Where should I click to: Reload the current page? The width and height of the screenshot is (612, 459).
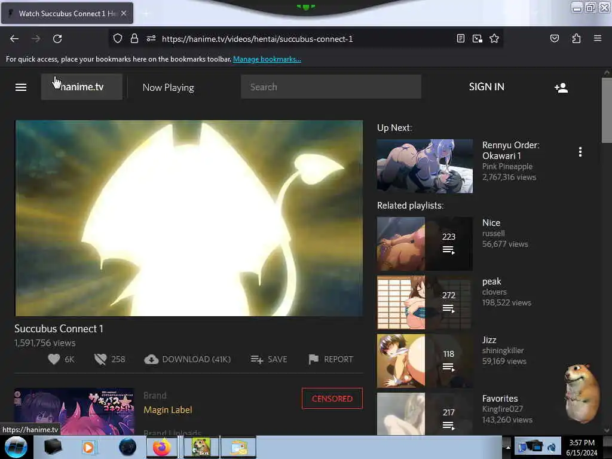tap(57, 39)
